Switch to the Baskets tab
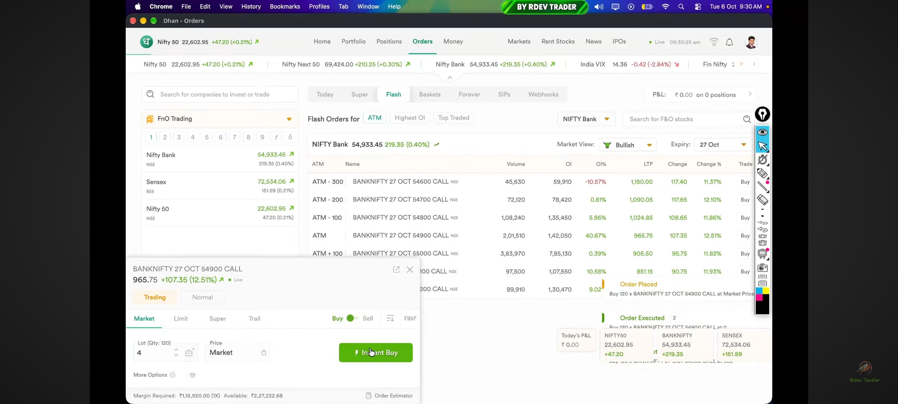Image resolution: width=898 pixels, height=404 pixels. click(430, 94)
